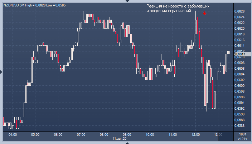Click the 10:00 time axis label
The image size is (252, 144).
pos(150,135)
